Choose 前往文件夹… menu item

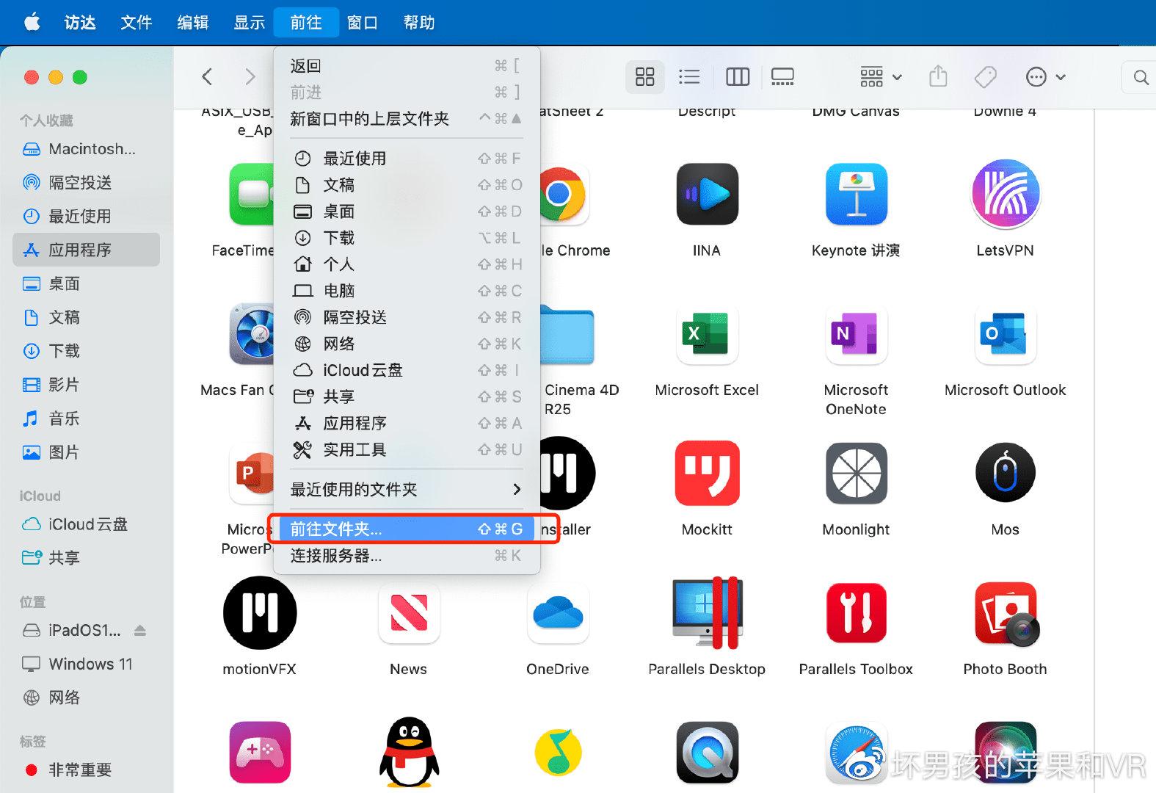pyautogui.click(x=407, y=529)
